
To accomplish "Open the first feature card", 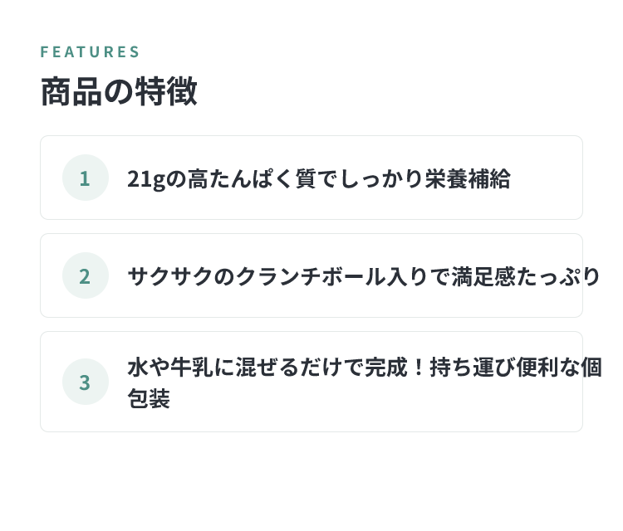I will coord(311,178).
